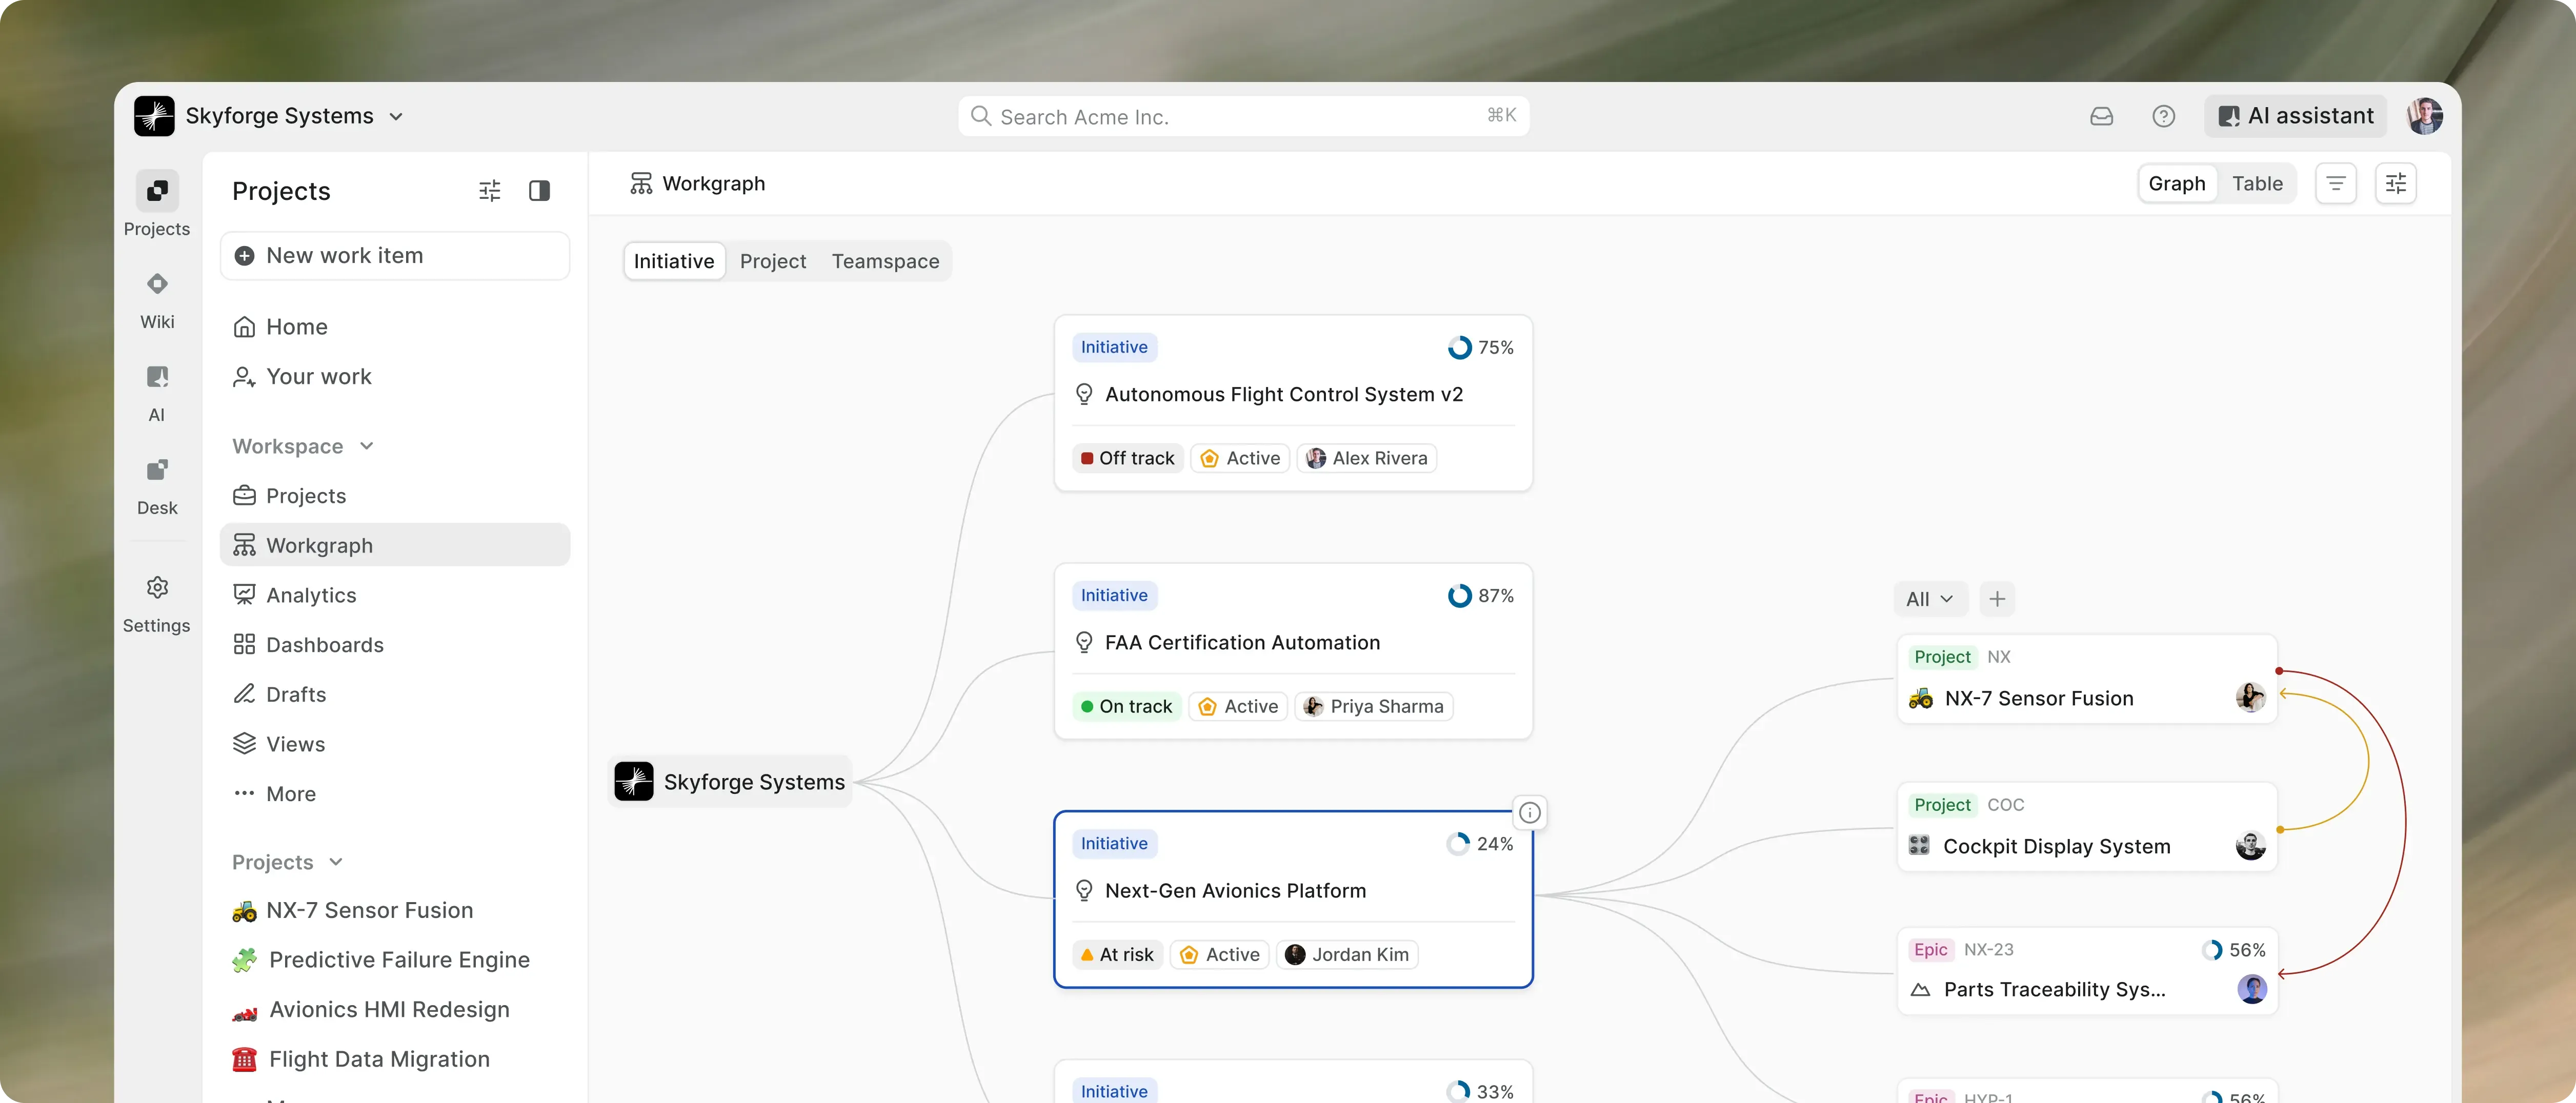Viewport: 2576px width, 1103px height.
Task: Open Parts Traceability Sys... epic card
Action: (x=2087, y=971)
